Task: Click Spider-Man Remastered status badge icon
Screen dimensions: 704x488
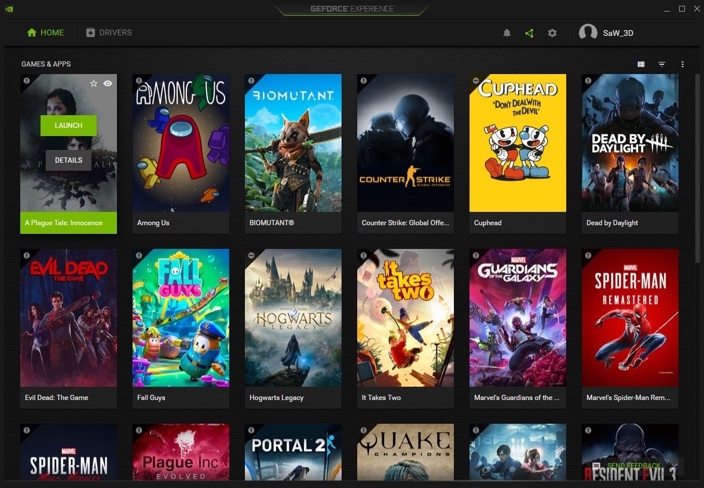Action: pyautogui.click(x=588, y=255)
